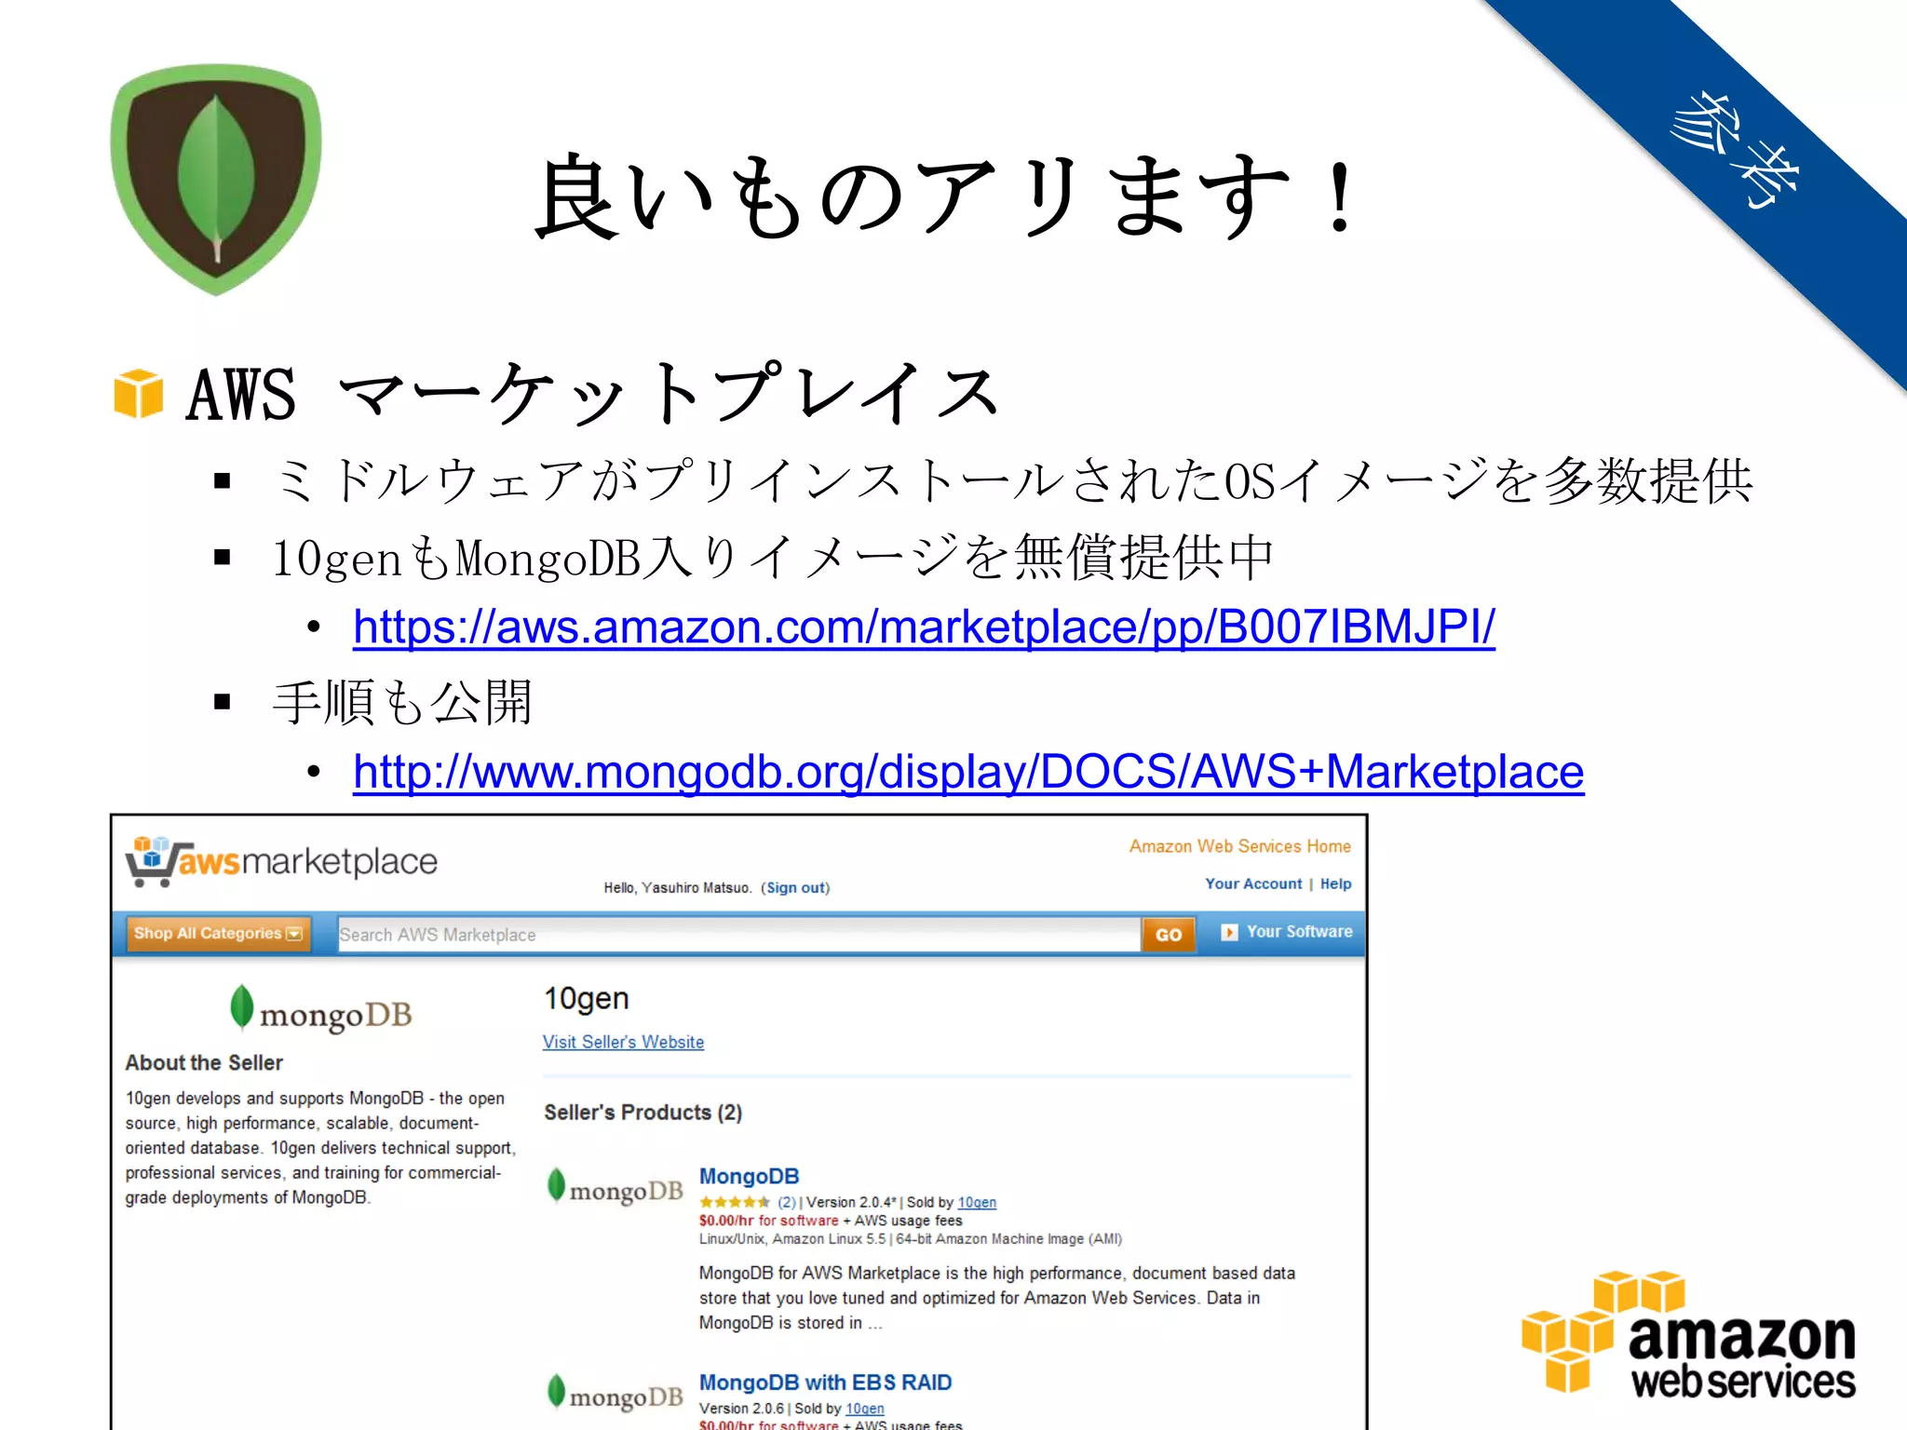Click the orange cube bullet icon
Image resolution: width=1907 pixels, height=1430 pixels.
tap(139, 394)
